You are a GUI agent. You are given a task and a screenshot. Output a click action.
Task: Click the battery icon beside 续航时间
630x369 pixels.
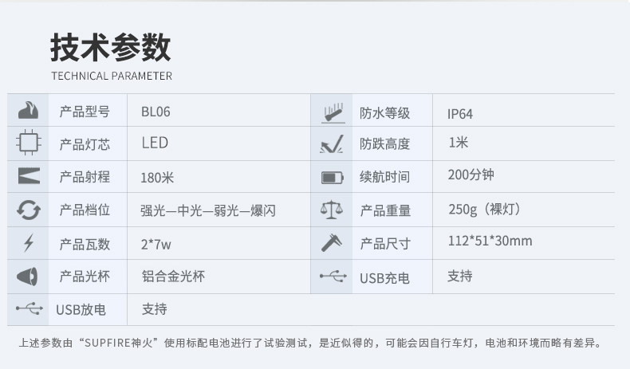pyautogui.click(x=332, y=177)
